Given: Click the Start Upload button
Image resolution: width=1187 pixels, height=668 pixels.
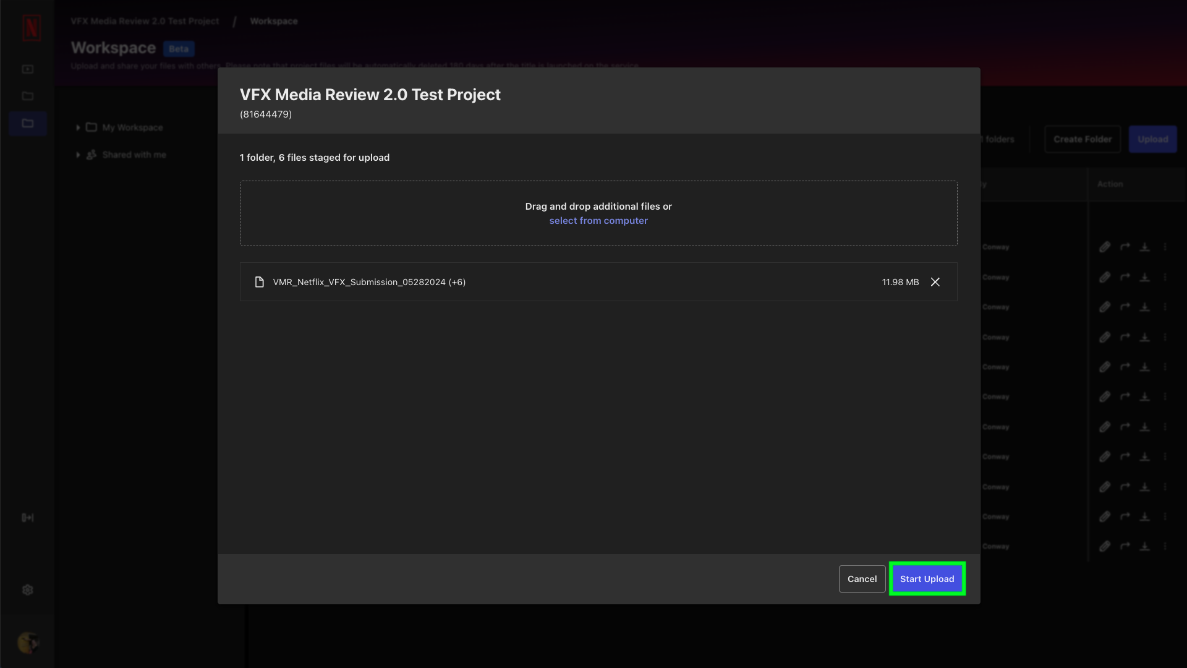Looking at the screenshot, I should 927,579.
